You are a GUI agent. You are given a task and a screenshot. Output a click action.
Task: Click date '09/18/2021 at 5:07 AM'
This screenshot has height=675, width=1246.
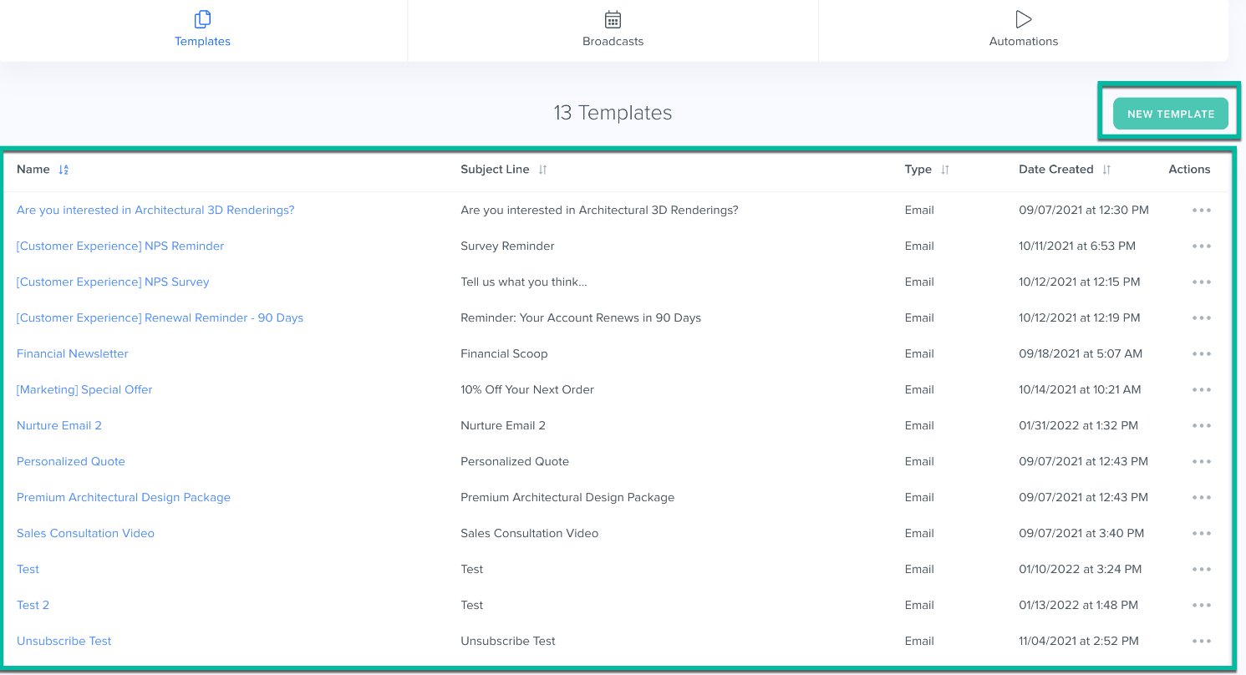pos(1081,354)
